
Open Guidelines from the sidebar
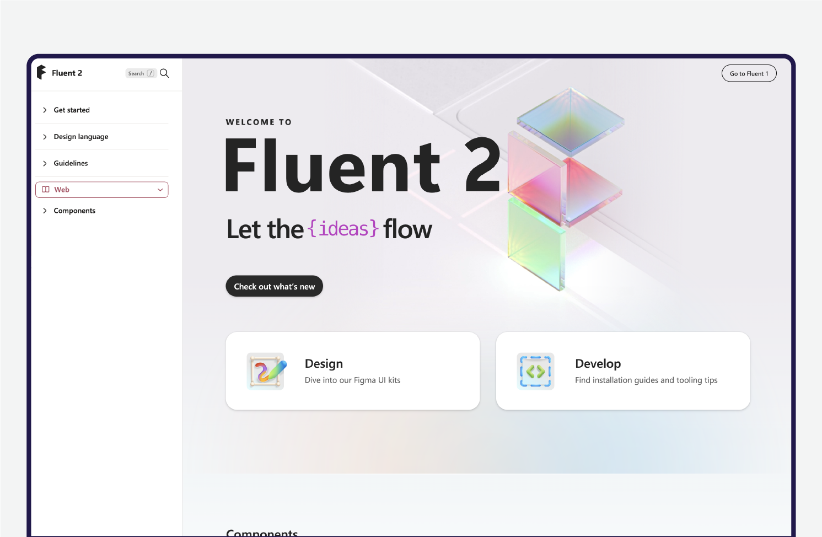coord(71,163)
